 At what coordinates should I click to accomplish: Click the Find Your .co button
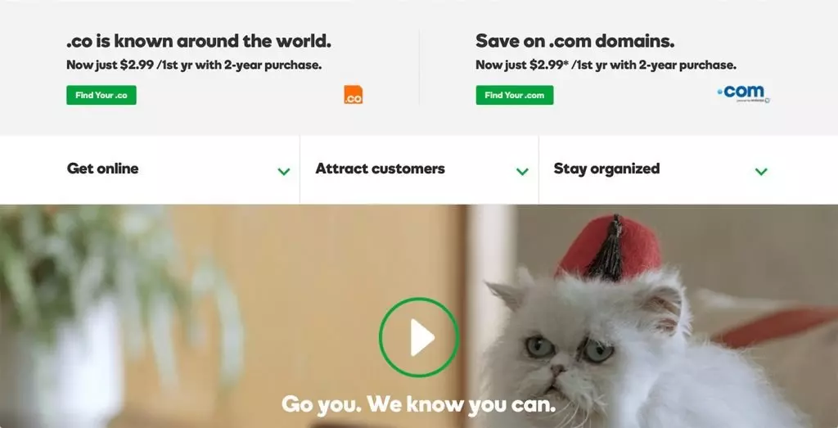(x=101, y=95)
